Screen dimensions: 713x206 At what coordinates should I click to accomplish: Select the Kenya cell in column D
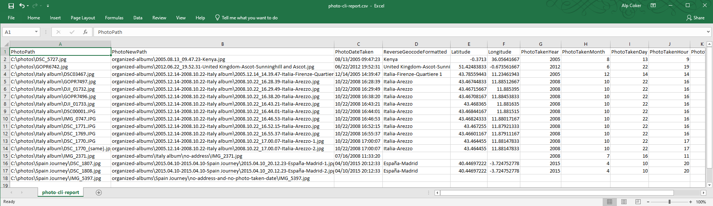tap(416, 59)
